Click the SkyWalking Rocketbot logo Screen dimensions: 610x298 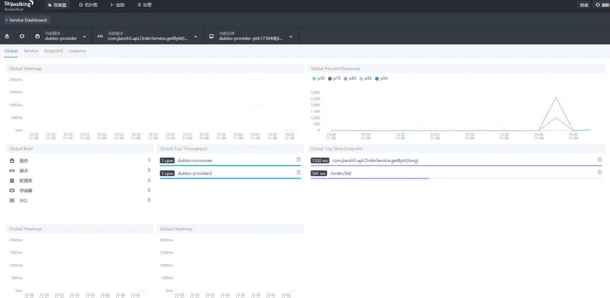tap(19, 6)
